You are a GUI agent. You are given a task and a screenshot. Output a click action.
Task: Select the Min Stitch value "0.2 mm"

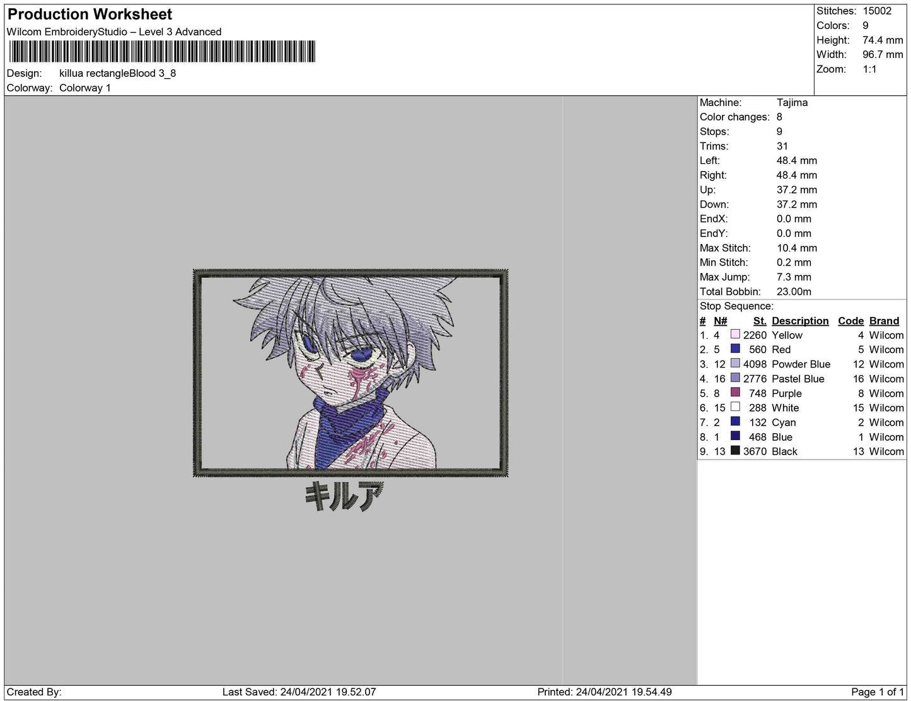[x=794, y=262]
